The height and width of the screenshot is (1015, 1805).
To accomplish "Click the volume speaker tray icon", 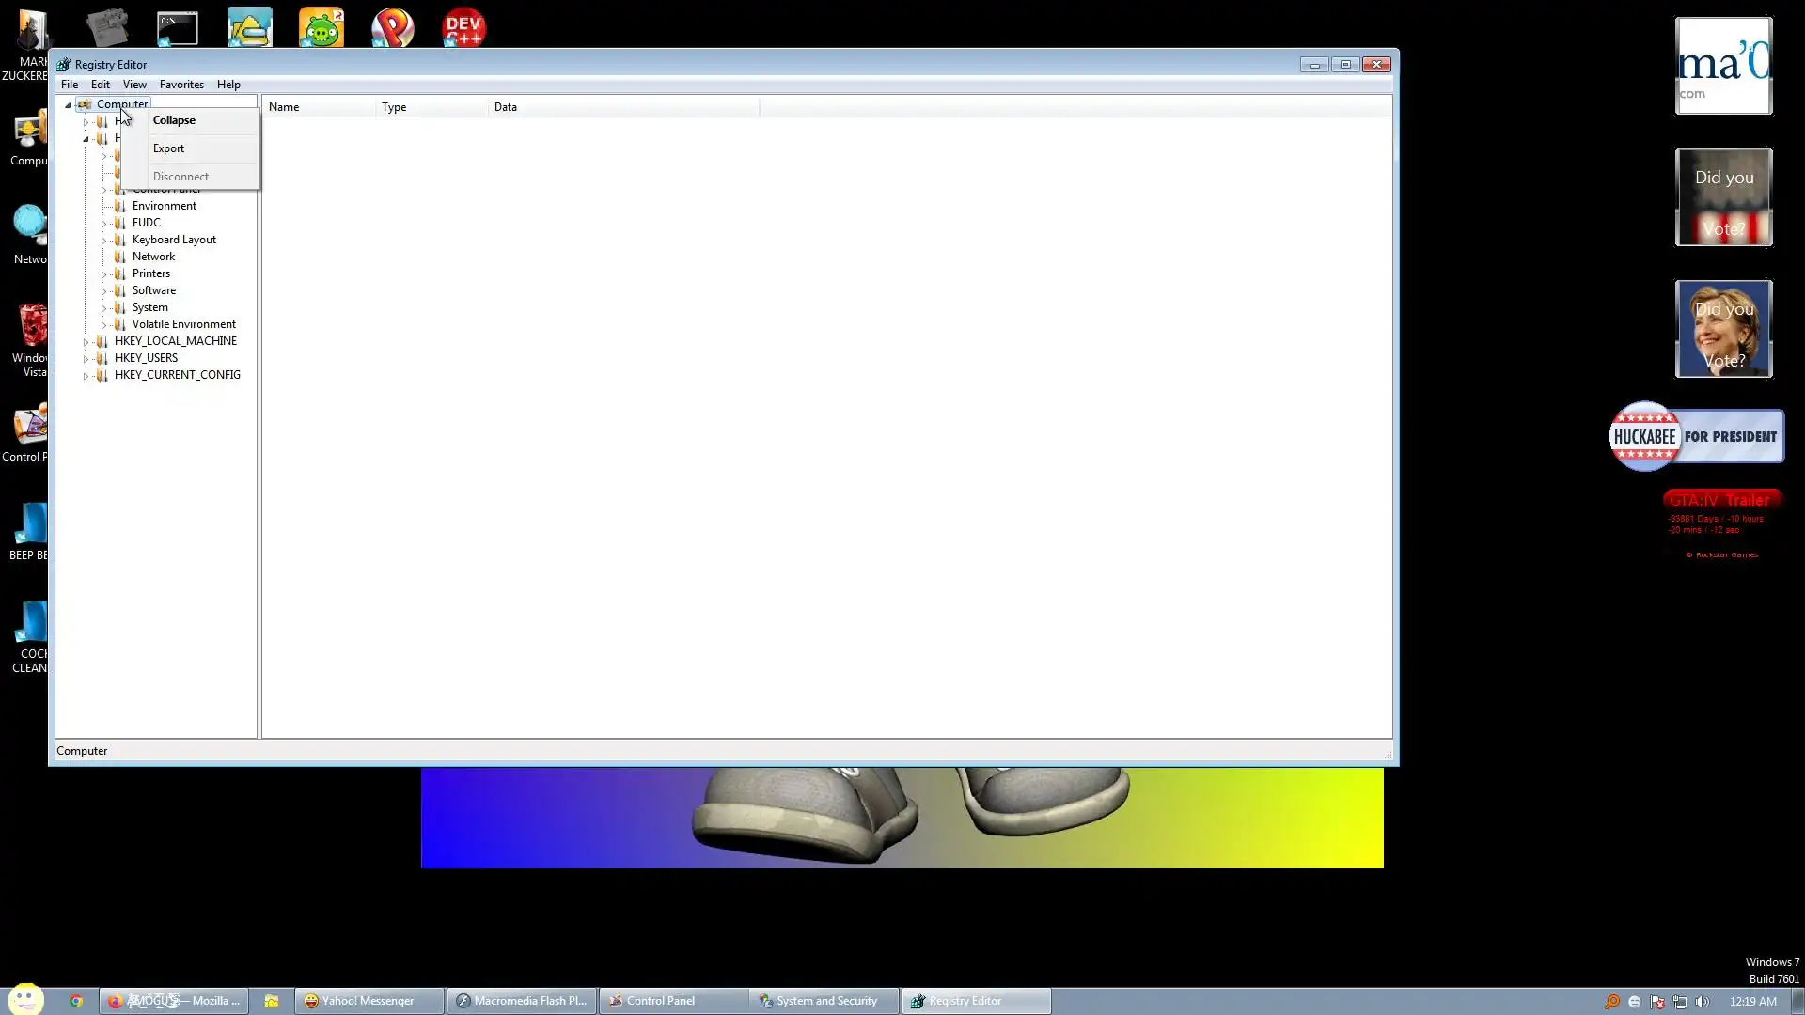I will tap(1703, 1002).
